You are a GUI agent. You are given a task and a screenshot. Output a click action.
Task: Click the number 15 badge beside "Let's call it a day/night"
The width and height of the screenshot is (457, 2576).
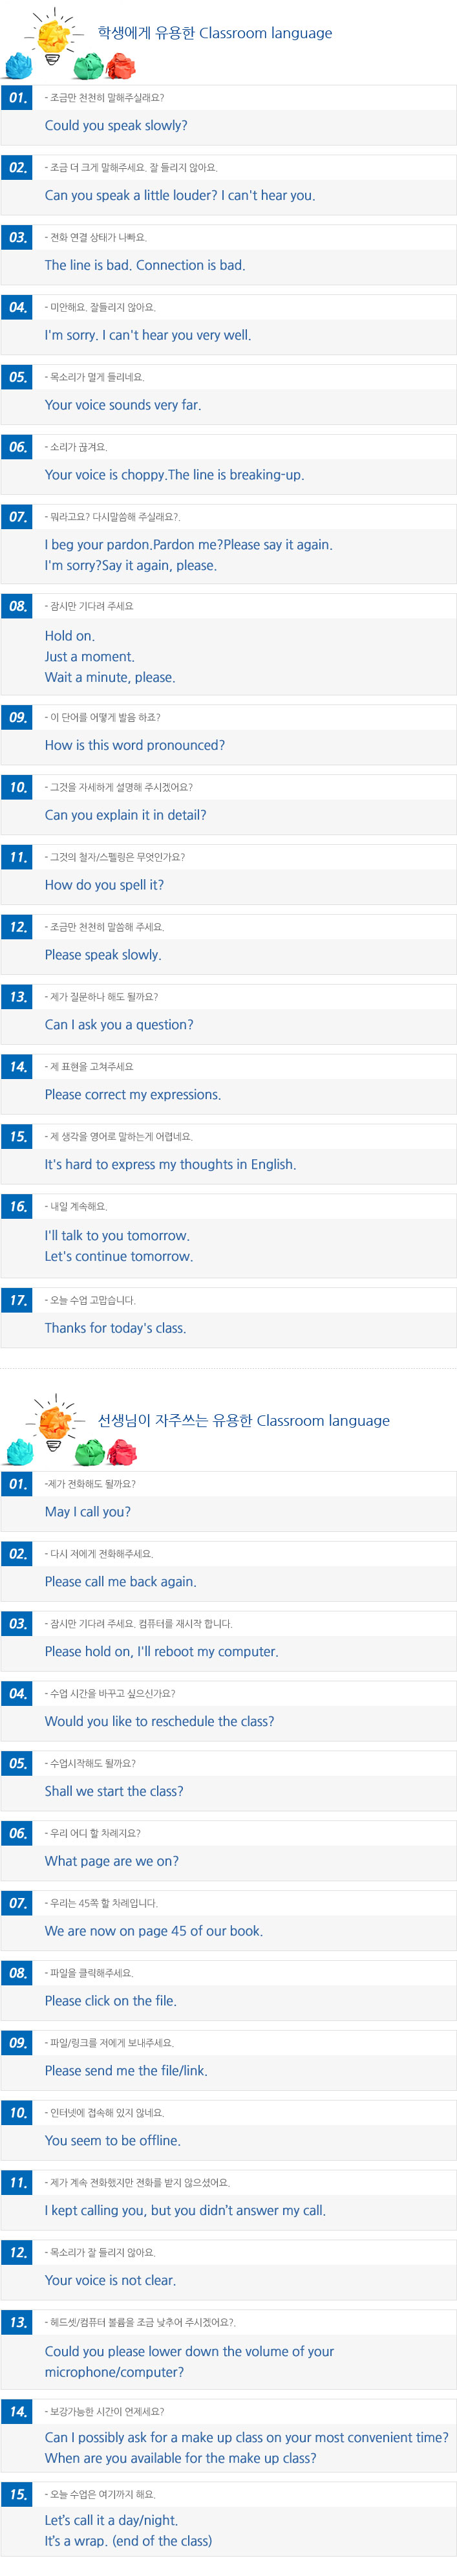[17, 2495]
